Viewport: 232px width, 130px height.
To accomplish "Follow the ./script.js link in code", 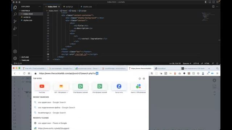I will pyautogui.click(x=80, y=54).
